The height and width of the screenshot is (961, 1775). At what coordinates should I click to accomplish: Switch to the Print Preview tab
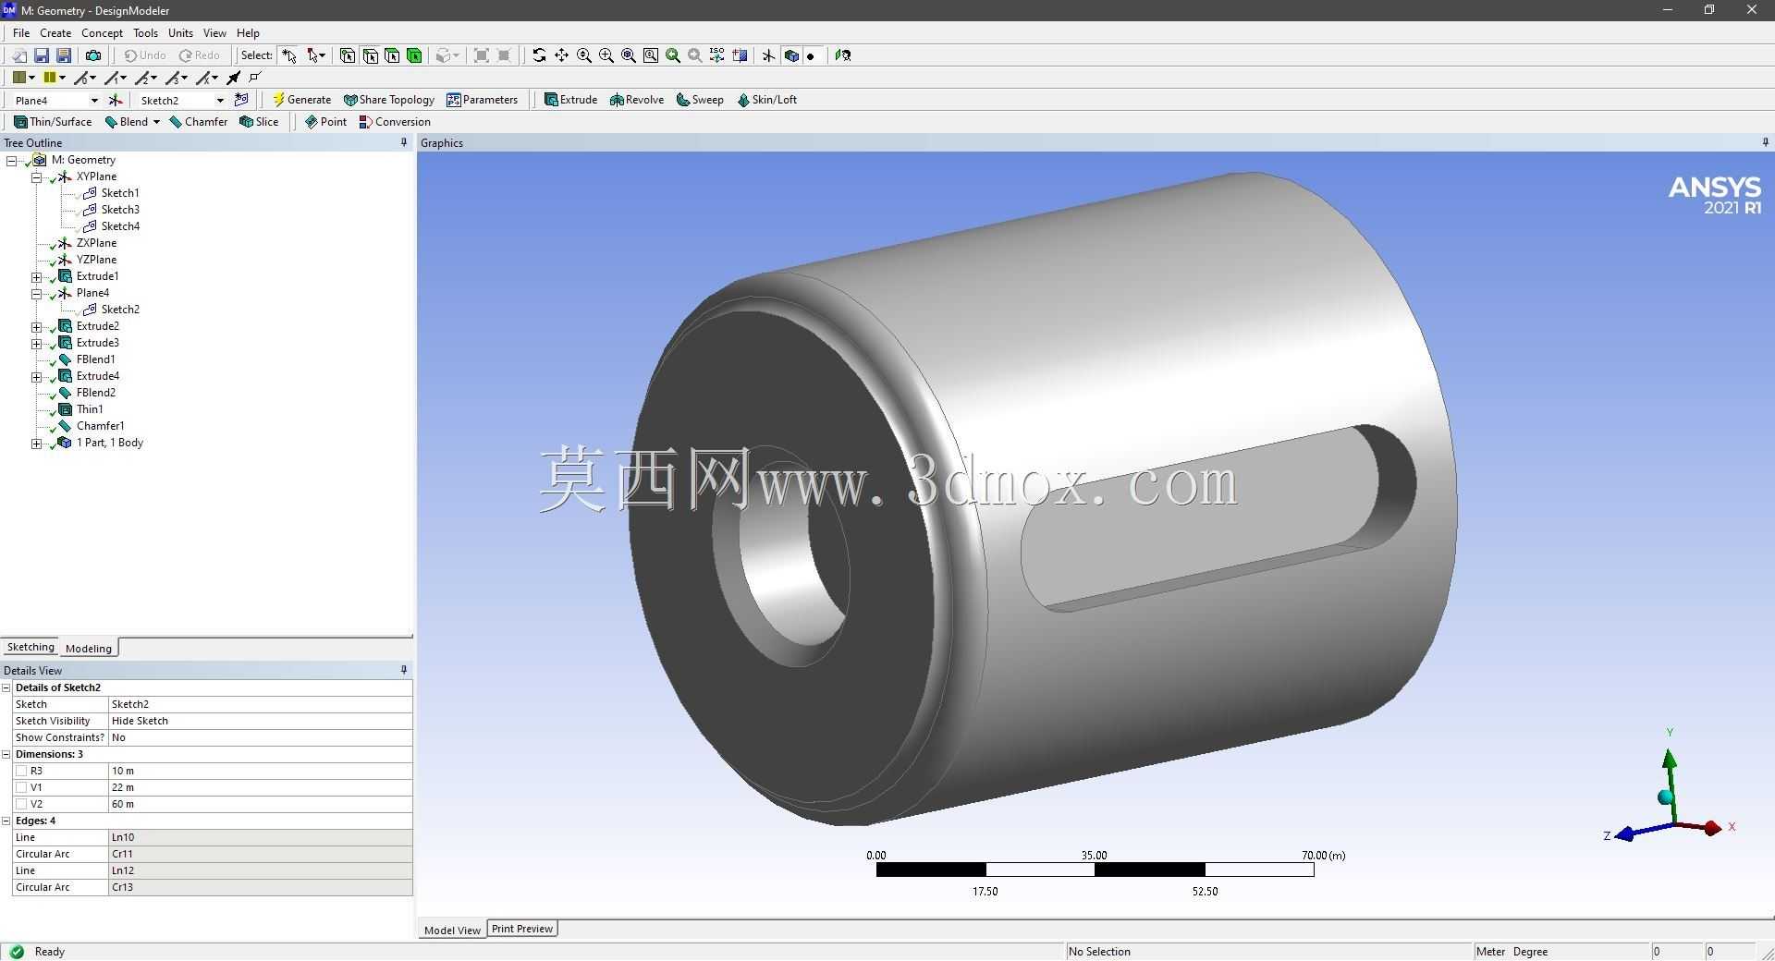pyautogui.click(x=522, y=929)
